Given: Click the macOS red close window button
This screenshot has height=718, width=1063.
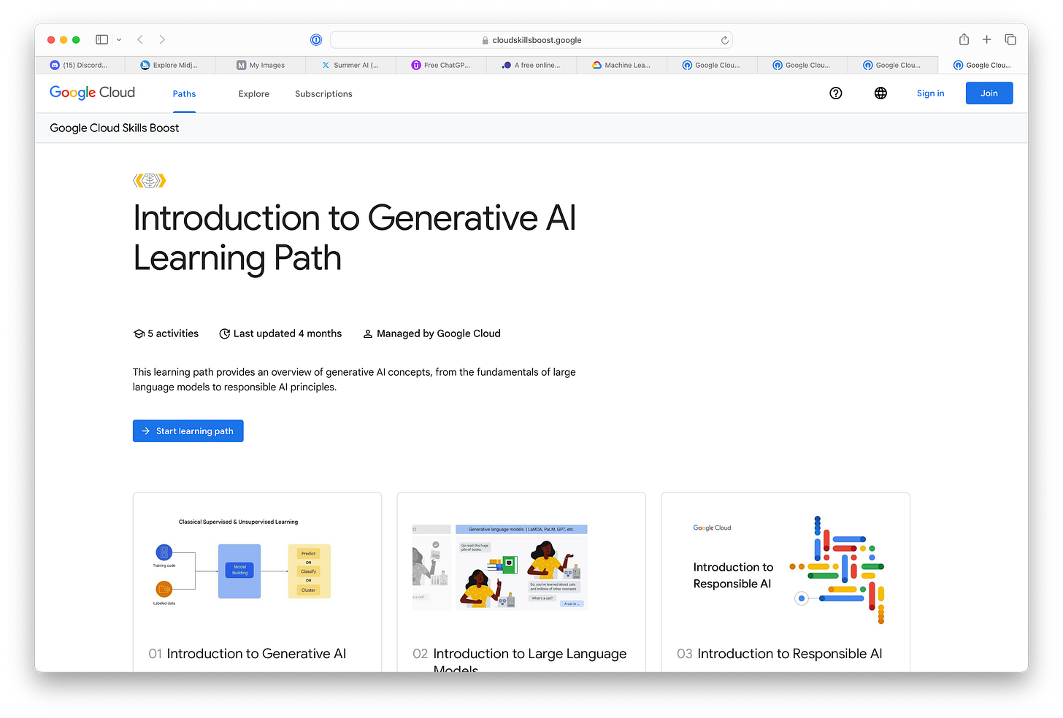Looking at the screenshot, I should click(51, 39).
